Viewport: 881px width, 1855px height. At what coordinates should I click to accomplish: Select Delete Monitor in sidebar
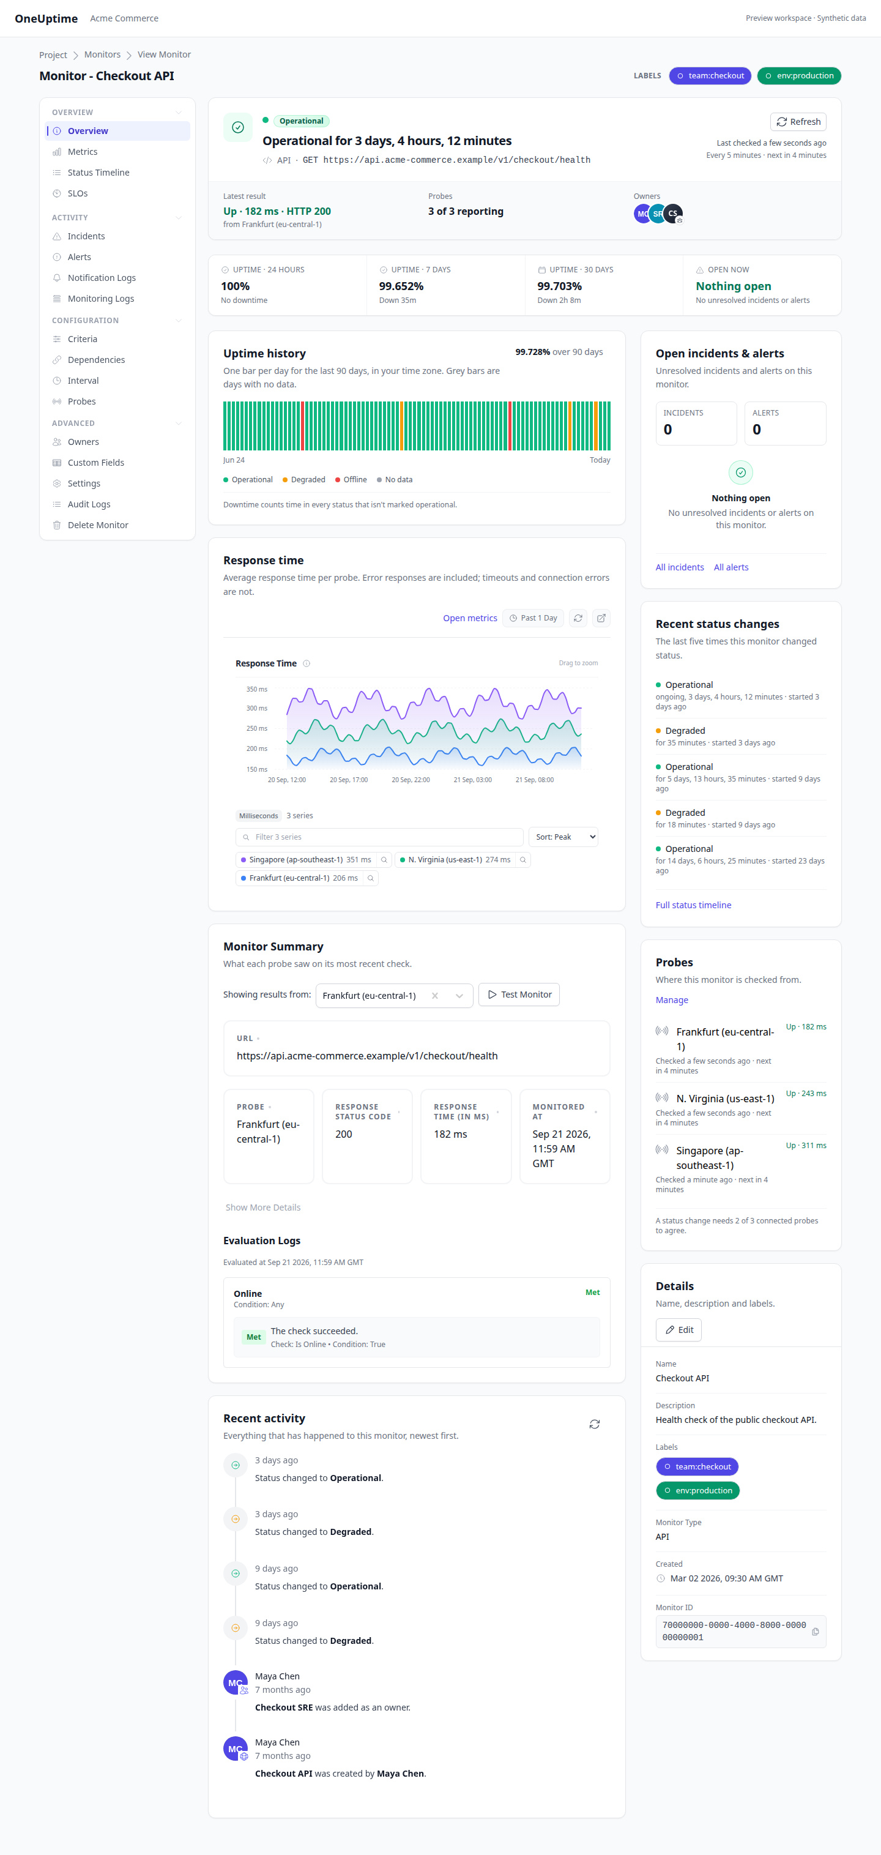[118, 525]
